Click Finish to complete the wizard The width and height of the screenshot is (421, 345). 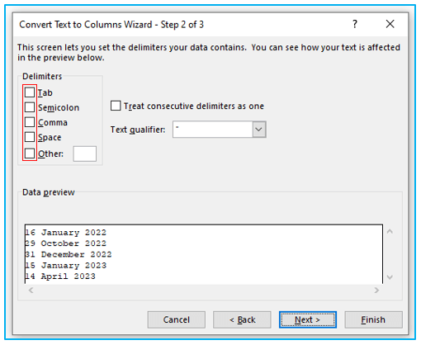373,319
